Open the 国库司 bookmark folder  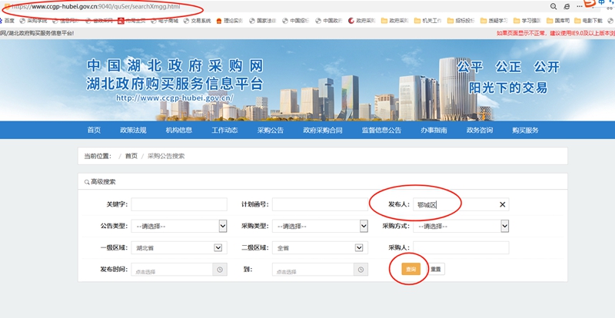tap(559, 21)
